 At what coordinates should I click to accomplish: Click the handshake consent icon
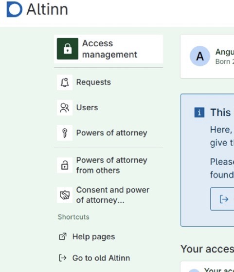coord(65,195)
